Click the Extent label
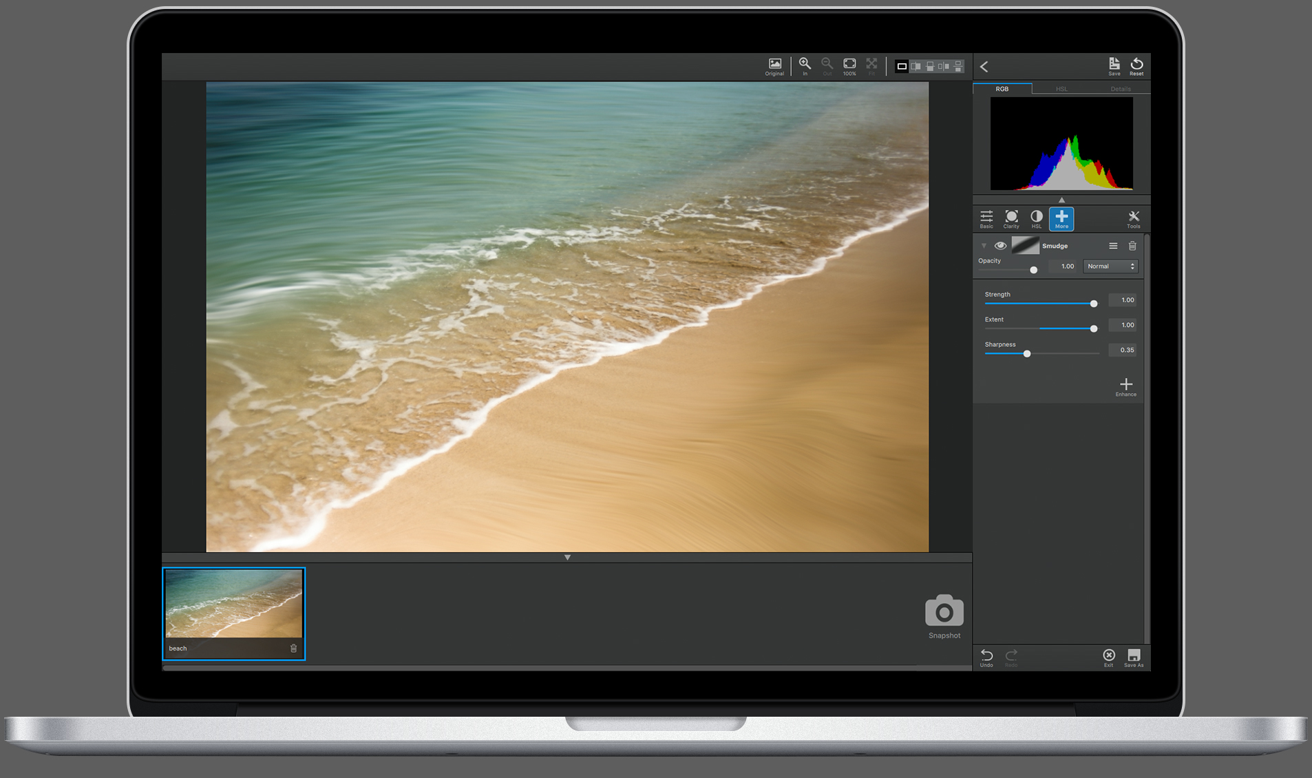Screen dimensions: 1312x778 pos(994,319)
